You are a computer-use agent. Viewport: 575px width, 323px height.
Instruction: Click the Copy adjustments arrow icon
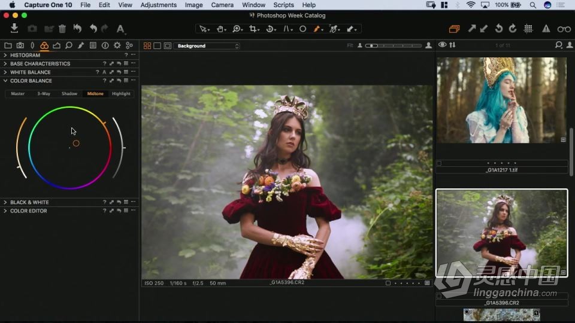point(471,29)
